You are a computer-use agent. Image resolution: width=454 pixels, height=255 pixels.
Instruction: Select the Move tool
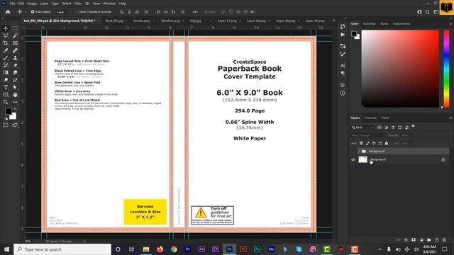pos(6,28)
